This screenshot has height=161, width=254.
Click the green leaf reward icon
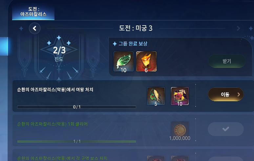(x=123, y=62)
